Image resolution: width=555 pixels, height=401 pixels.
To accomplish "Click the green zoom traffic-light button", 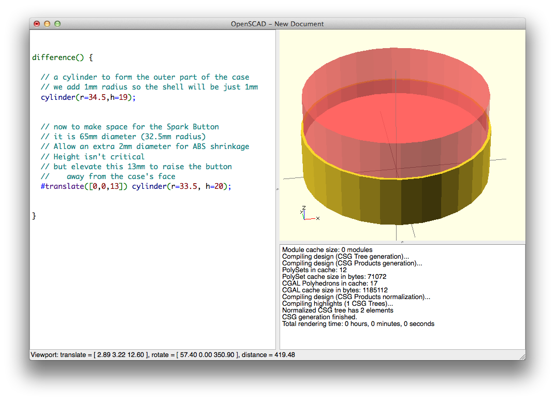I will coord(57,24).
